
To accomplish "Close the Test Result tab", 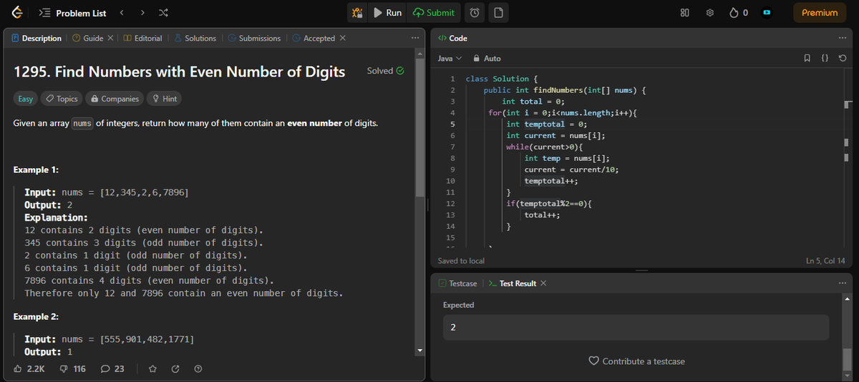I will tap(543, 283).
